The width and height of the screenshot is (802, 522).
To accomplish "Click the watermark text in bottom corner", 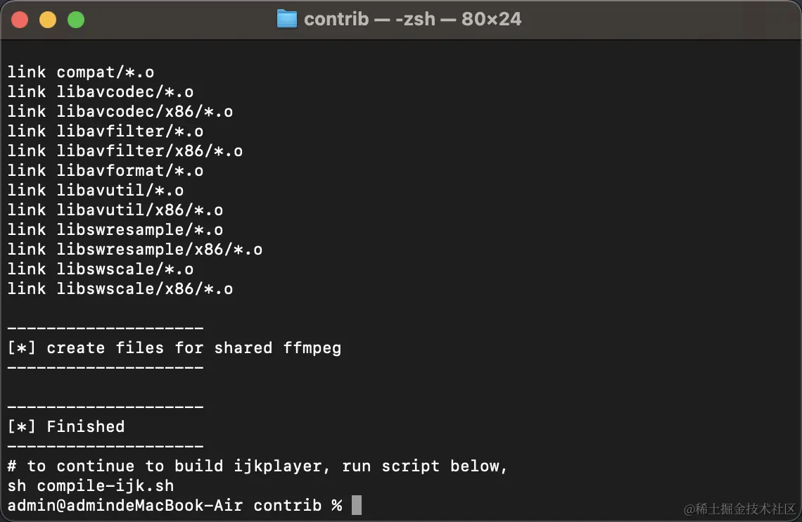I will pos(739,509).
